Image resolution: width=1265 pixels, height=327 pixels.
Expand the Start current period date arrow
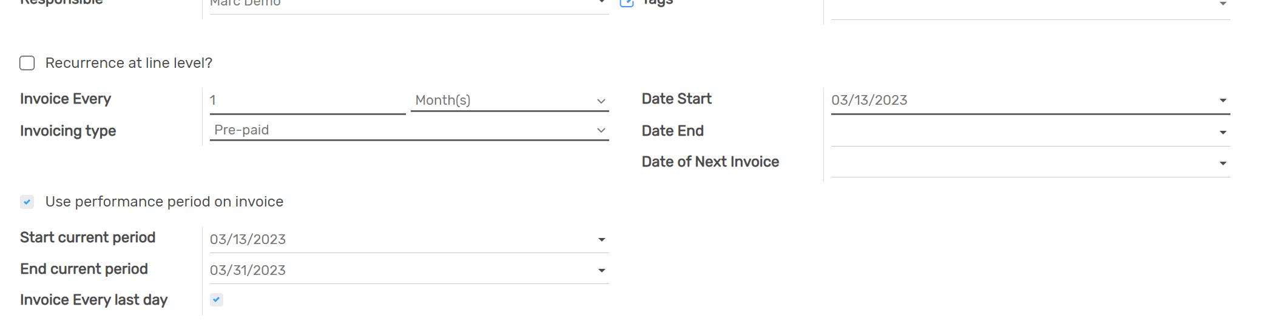(601, 240)
